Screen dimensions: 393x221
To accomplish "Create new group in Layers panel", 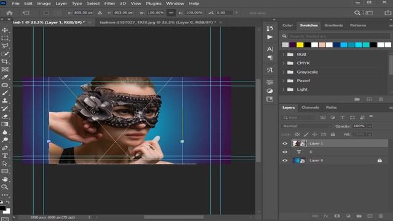I will 359,216.
